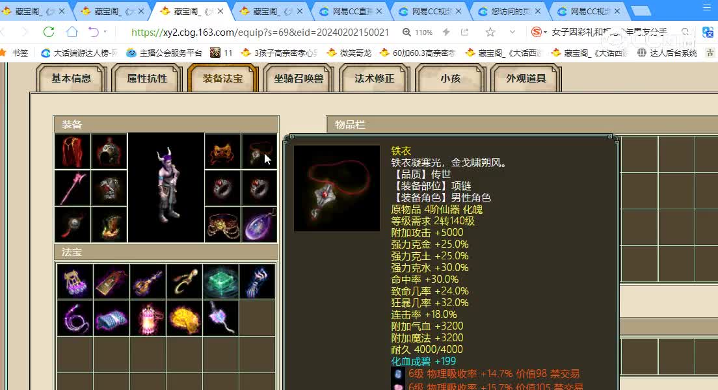Open dropdown beside the undo arrow
The height and width of the screenshot is (390, 718).
105,32
